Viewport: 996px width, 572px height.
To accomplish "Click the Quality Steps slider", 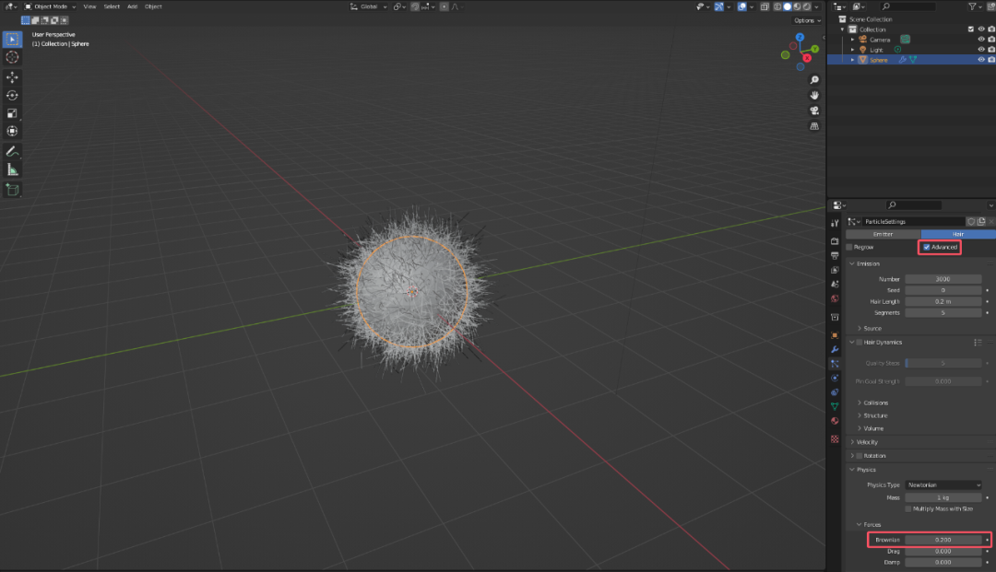I will click(943, 363).
